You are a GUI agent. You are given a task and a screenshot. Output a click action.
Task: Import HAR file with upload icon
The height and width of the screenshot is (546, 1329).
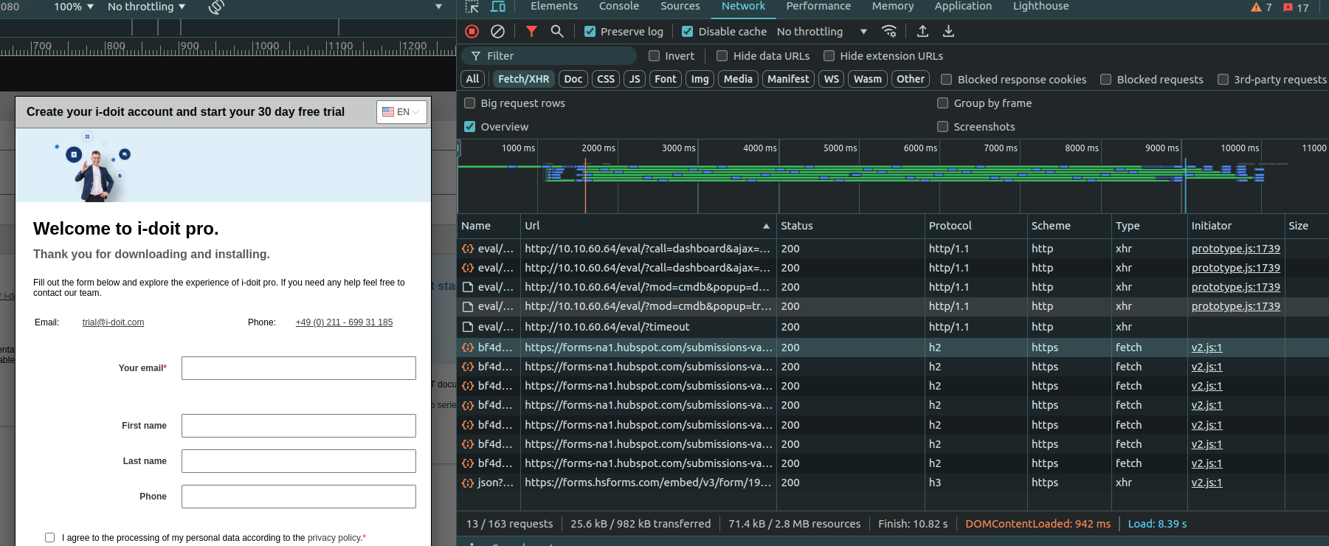(x=922, y=31)
